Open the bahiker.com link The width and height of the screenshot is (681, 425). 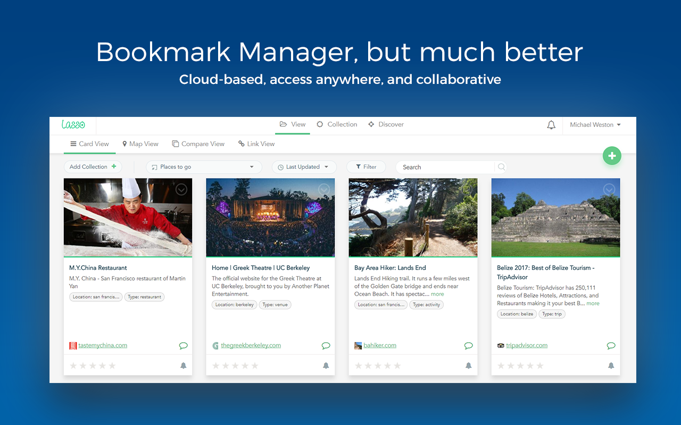380,345
